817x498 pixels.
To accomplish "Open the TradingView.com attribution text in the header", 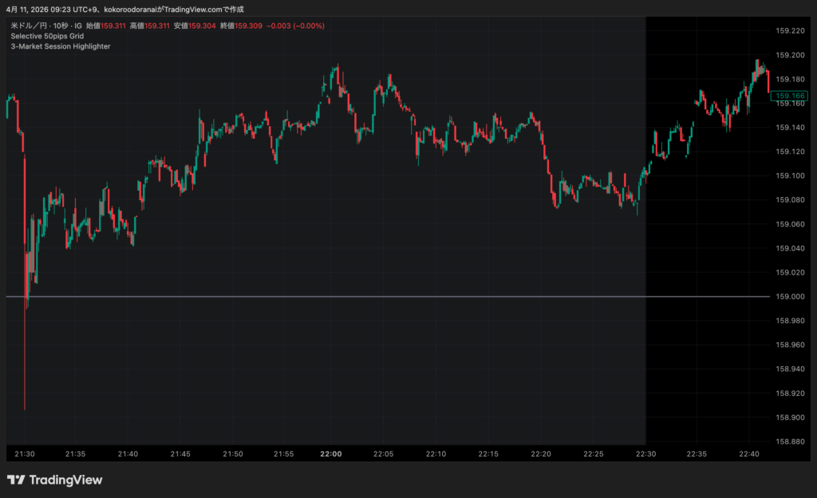I will 198,9.
